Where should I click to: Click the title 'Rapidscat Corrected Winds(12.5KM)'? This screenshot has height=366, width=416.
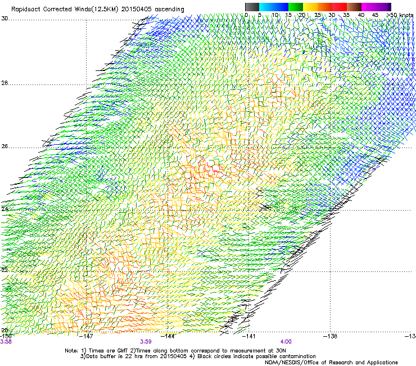coord(65,10)
